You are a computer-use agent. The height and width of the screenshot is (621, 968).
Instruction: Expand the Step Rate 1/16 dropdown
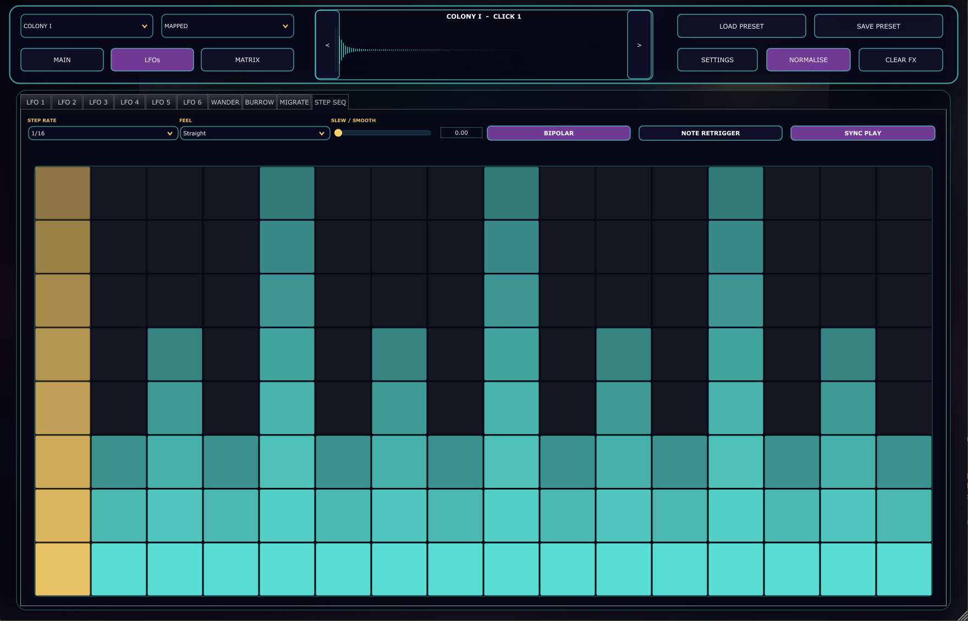[x=103, y=133]
